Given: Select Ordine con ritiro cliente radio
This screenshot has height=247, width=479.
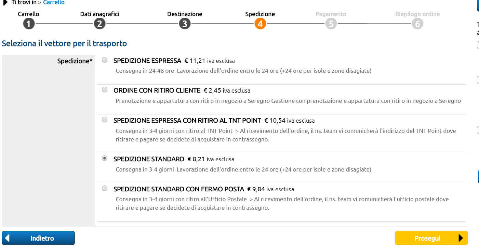Looking at the screenshot, I should tap(105, 90).
